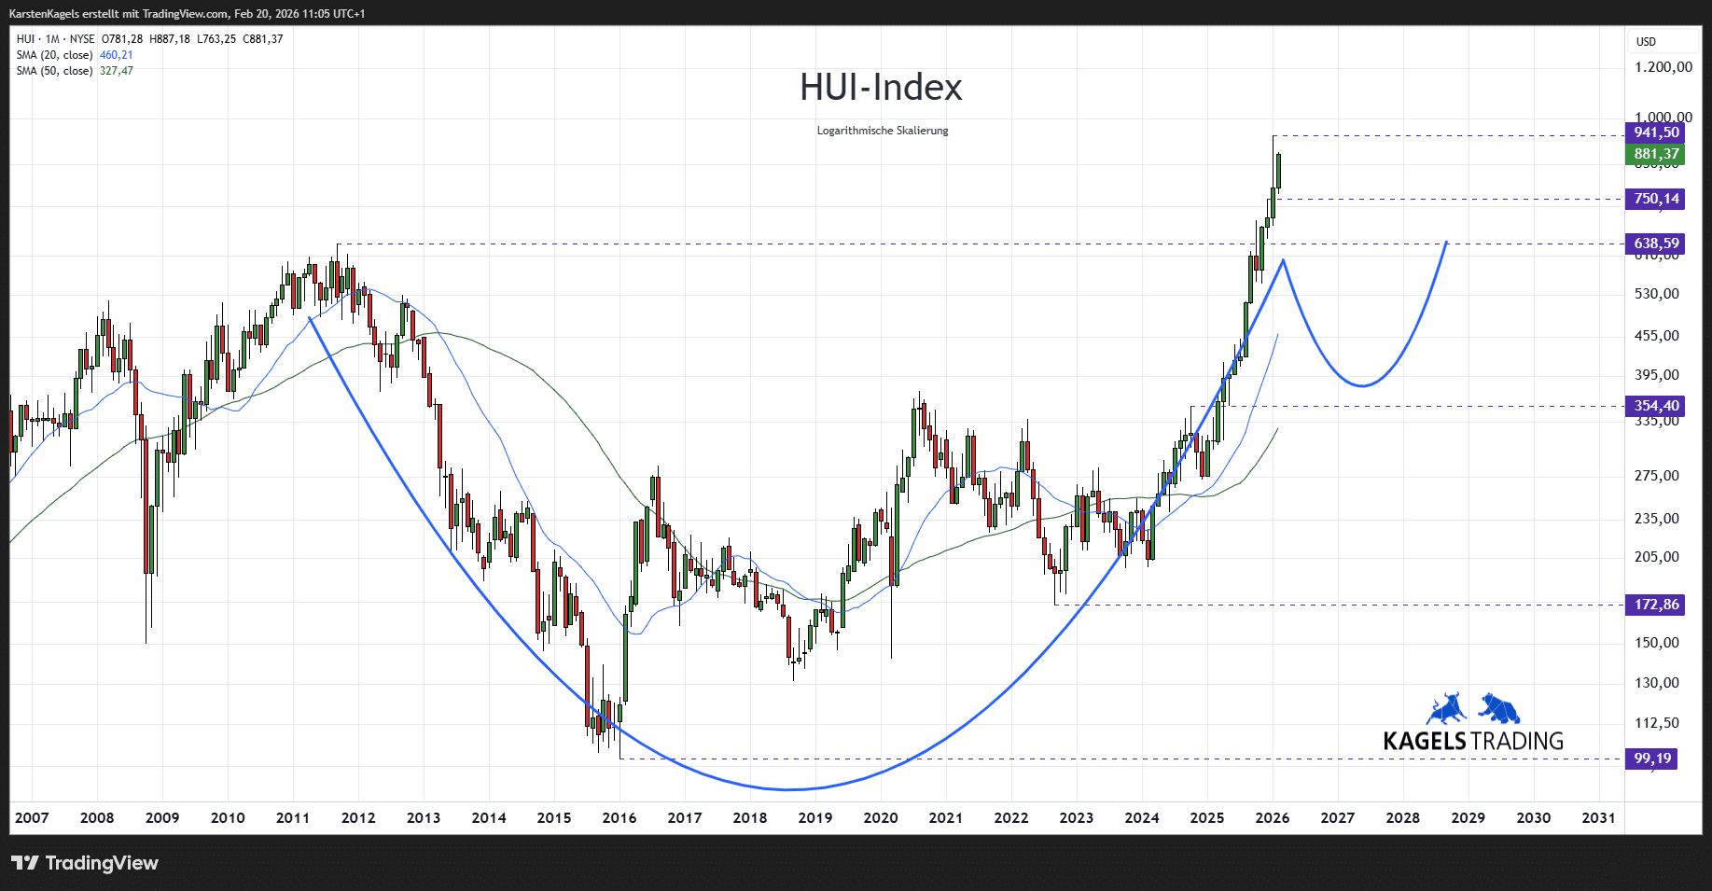The width and height of the screenshot is (1712, 891).
Task: Select the green 881,37 current price tag
Action: click(1654, 152)
